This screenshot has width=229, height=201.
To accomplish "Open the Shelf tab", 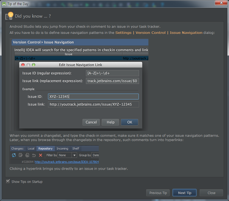I will click(x=75, y=148).
